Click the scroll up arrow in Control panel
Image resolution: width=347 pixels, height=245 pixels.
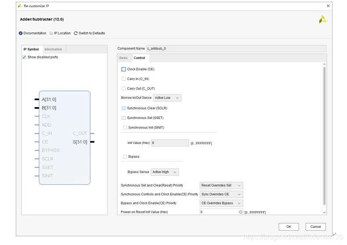[325, 65]
